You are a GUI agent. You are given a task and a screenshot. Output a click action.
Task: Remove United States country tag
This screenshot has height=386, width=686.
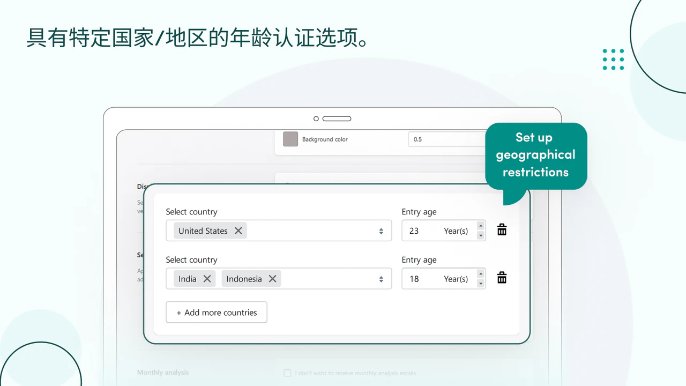(238, 231)
